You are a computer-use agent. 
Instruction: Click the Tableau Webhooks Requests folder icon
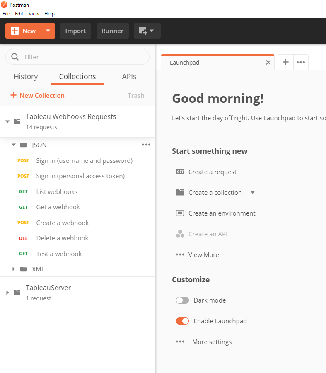coord(17,121)
